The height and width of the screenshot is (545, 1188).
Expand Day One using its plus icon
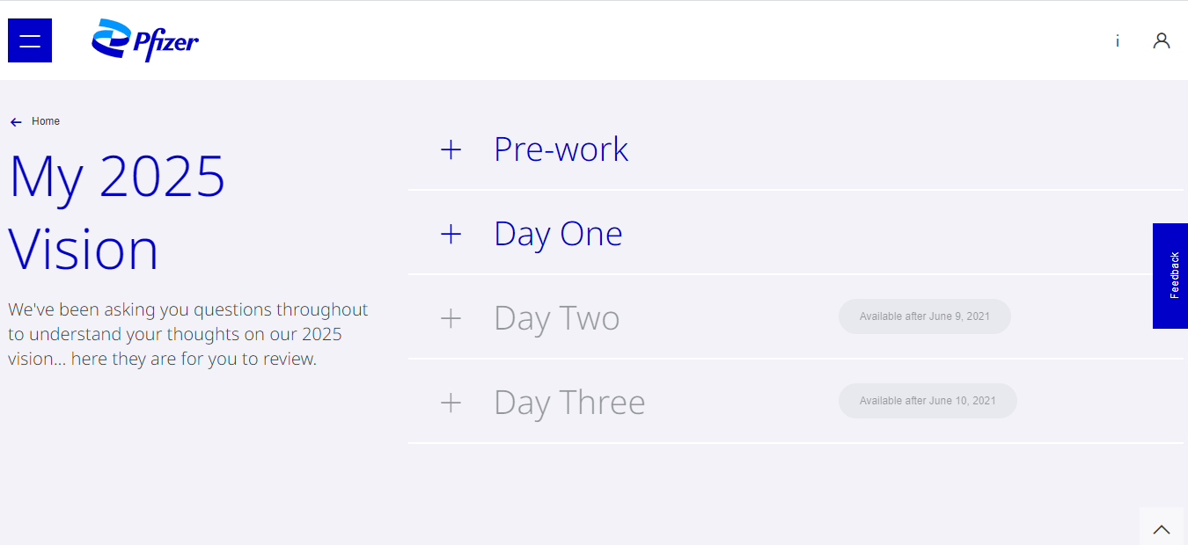click(x=451, y=234)
